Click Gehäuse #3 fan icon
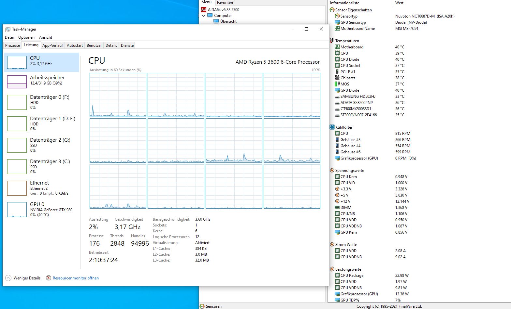Screen dimensions: 511x309 337,140
